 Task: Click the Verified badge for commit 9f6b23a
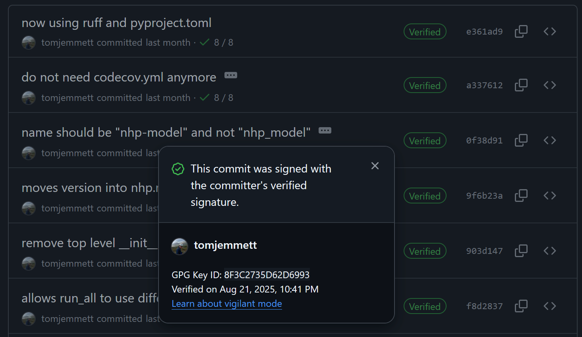pos(425,196)
